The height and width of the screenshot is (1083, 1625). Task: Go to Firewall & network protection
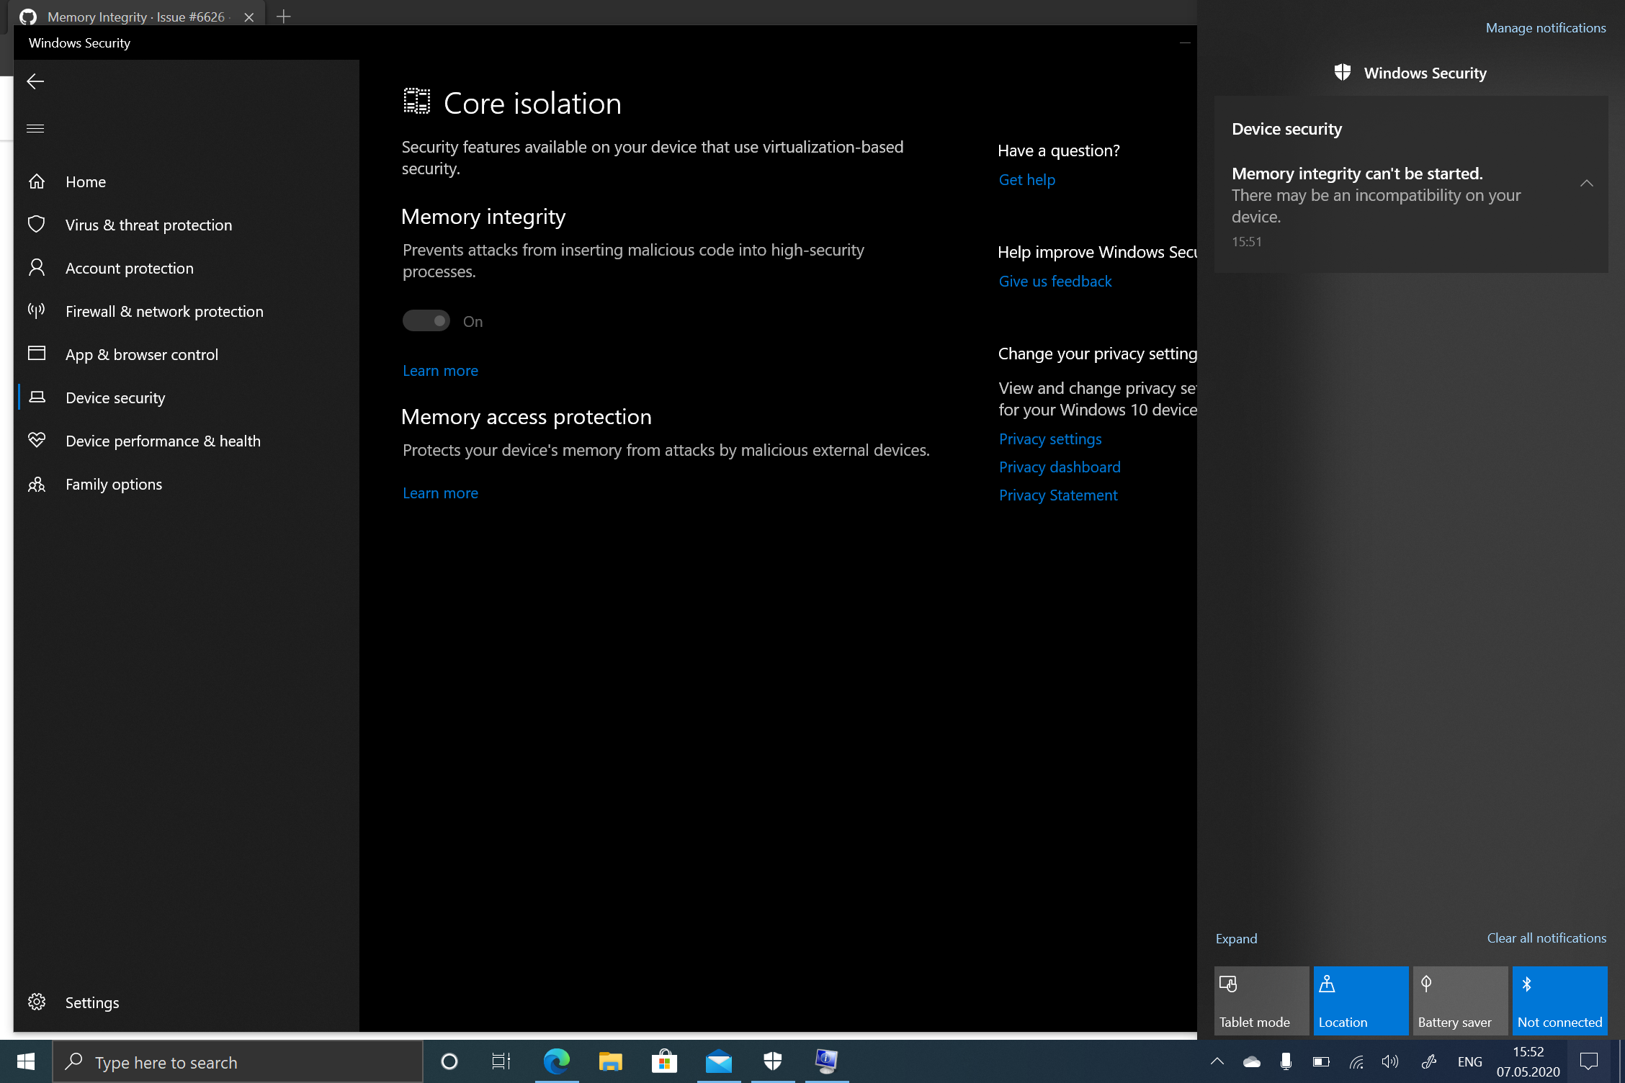pos(164,311)
